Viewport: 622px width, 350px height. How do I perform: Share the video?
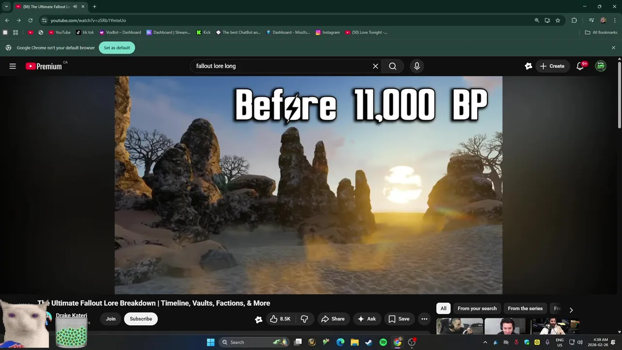point(333,319)
